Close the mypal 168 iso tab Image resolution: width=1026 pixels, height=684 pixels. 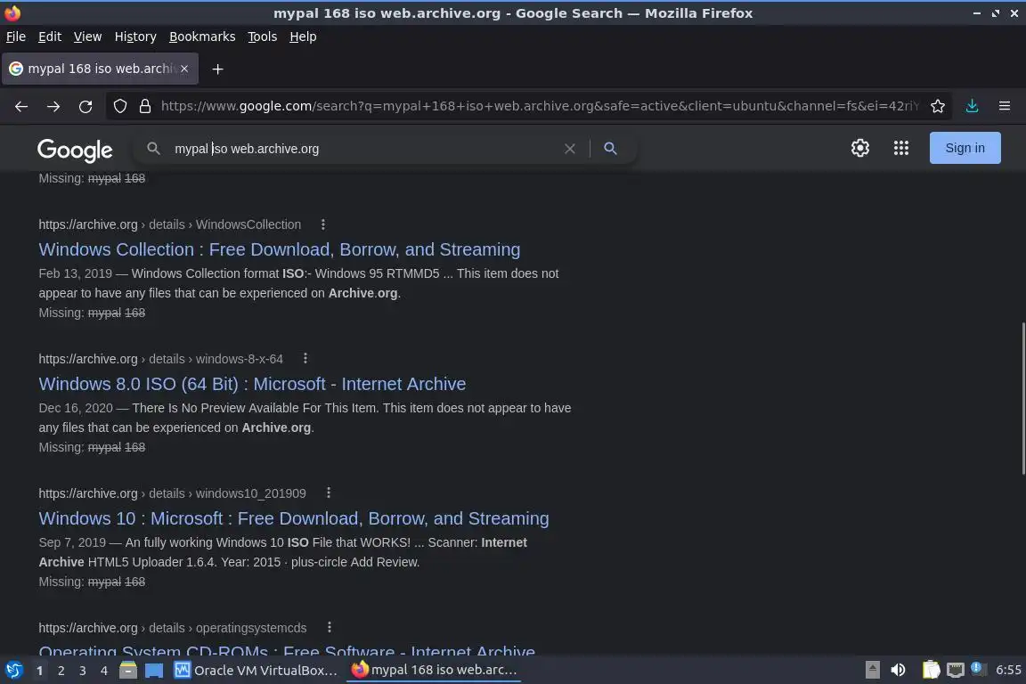pyautogui.click(x=184, y=69)
